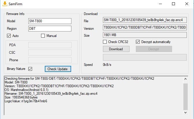Screen dimensions: 194x119
Task: Close the SamFirm window
Action: (187, 4)
